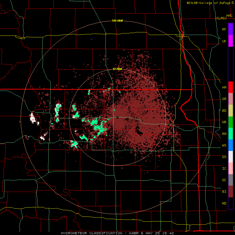
Task: Click the UK legend label
Action: point(224,41)
